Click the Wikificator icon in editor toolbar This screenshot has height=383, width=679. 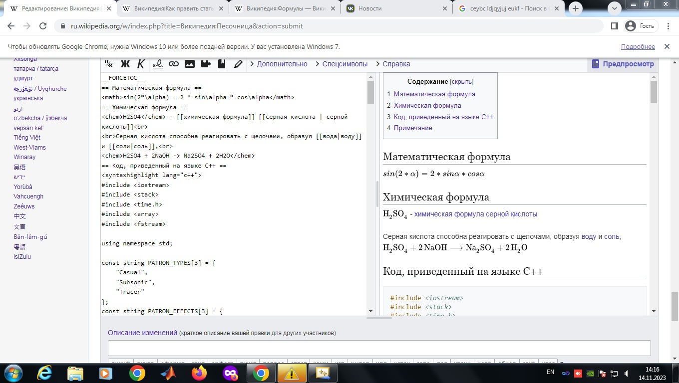[108, 64]
